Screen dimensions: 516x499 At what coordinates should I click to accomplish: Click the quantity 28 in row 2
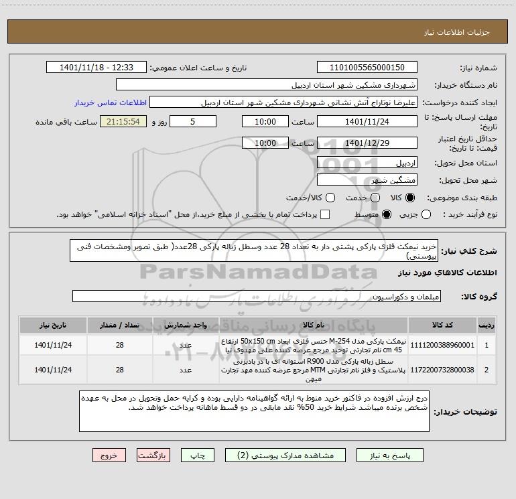[120, 370]
